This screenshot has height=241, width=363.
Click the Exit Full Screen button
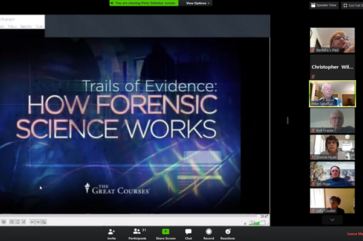tap(352, 5)
